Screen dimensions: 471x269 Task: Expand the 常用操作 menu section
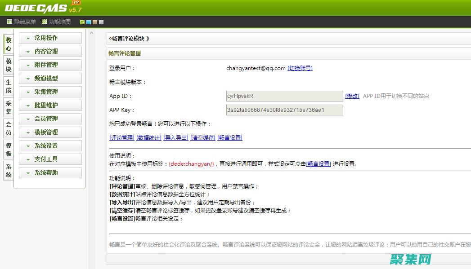50,38
